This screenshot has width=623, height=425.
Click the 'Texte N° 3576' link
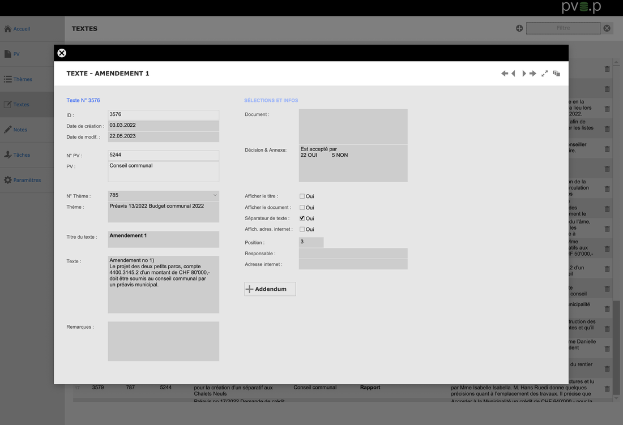pos(83,100)
